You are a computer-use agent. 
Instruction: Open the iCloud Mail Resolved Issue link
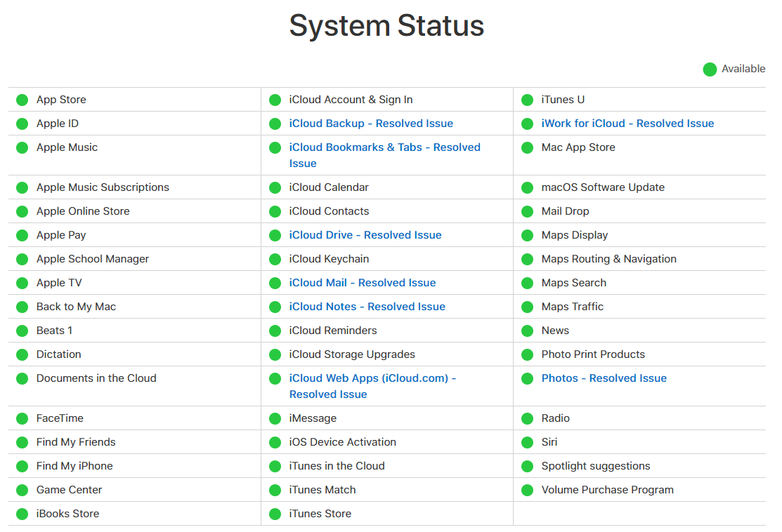coord(363,283)
